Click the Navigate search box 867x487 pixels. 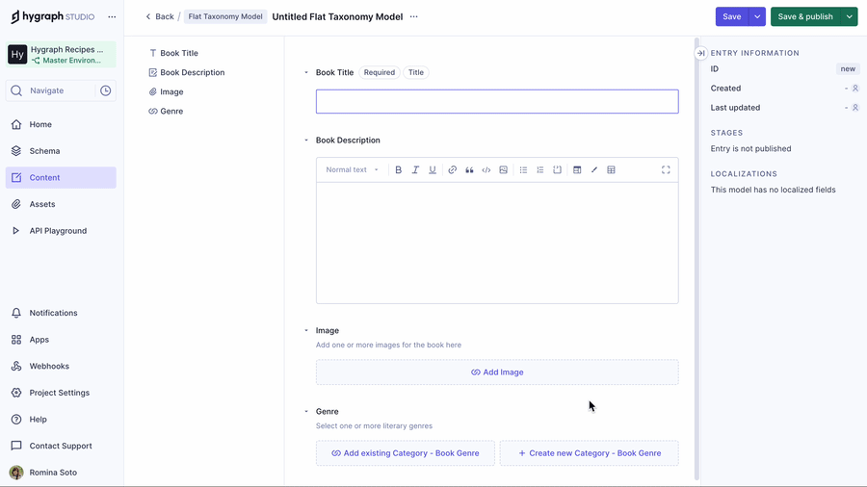53,90
